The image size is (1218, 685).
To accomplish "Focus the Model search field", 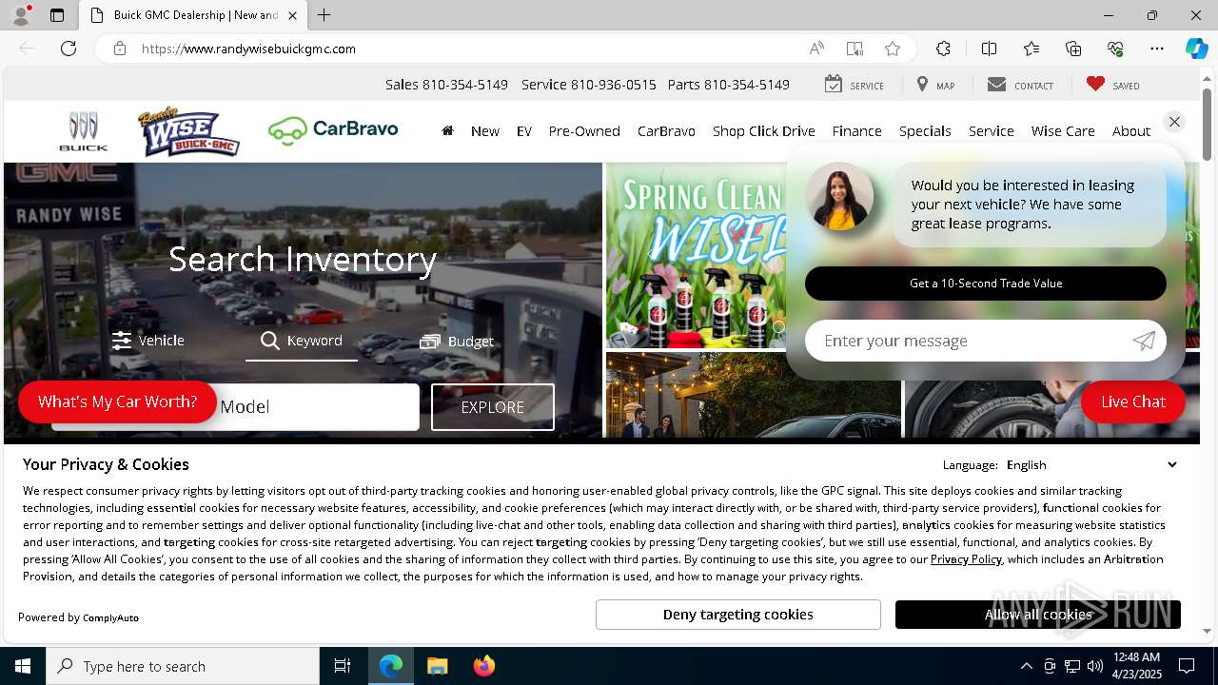I will tap(235, 407).
